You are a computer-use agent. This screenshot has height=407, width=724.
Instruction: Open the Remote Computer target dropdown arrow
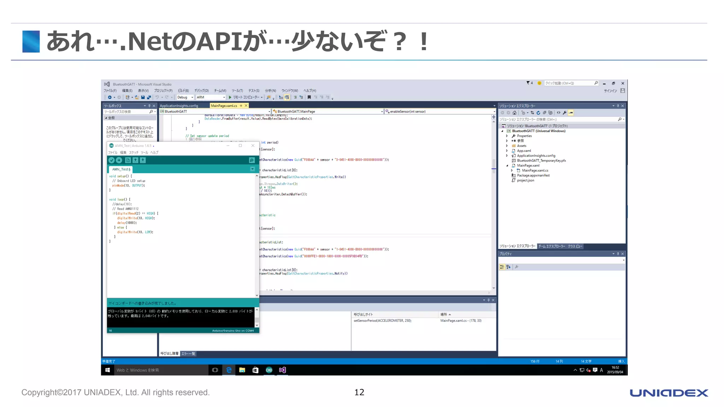click(x=262, y=97)
